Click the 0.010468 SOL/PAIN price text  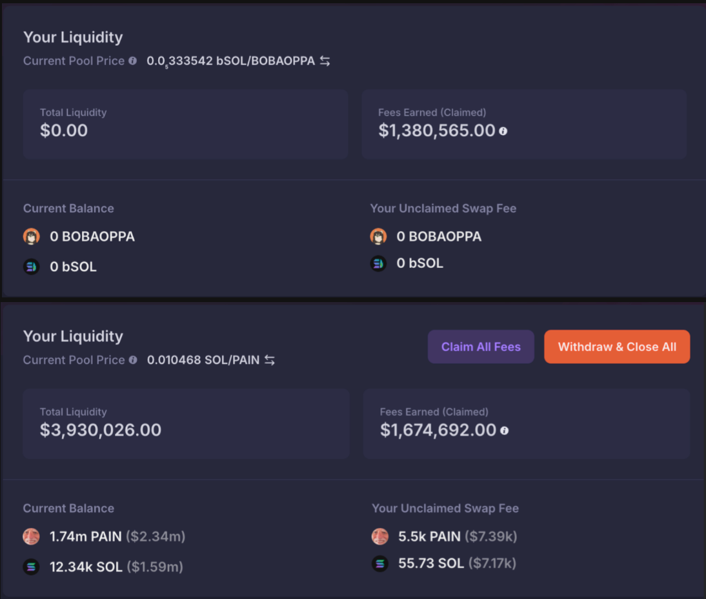[203, 360]
